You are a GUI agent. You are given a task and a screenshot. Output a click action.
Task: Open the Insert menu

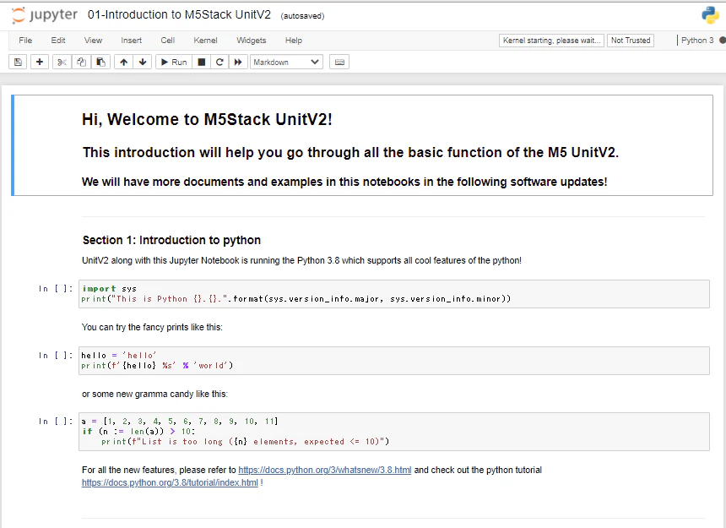click(131, 41)
